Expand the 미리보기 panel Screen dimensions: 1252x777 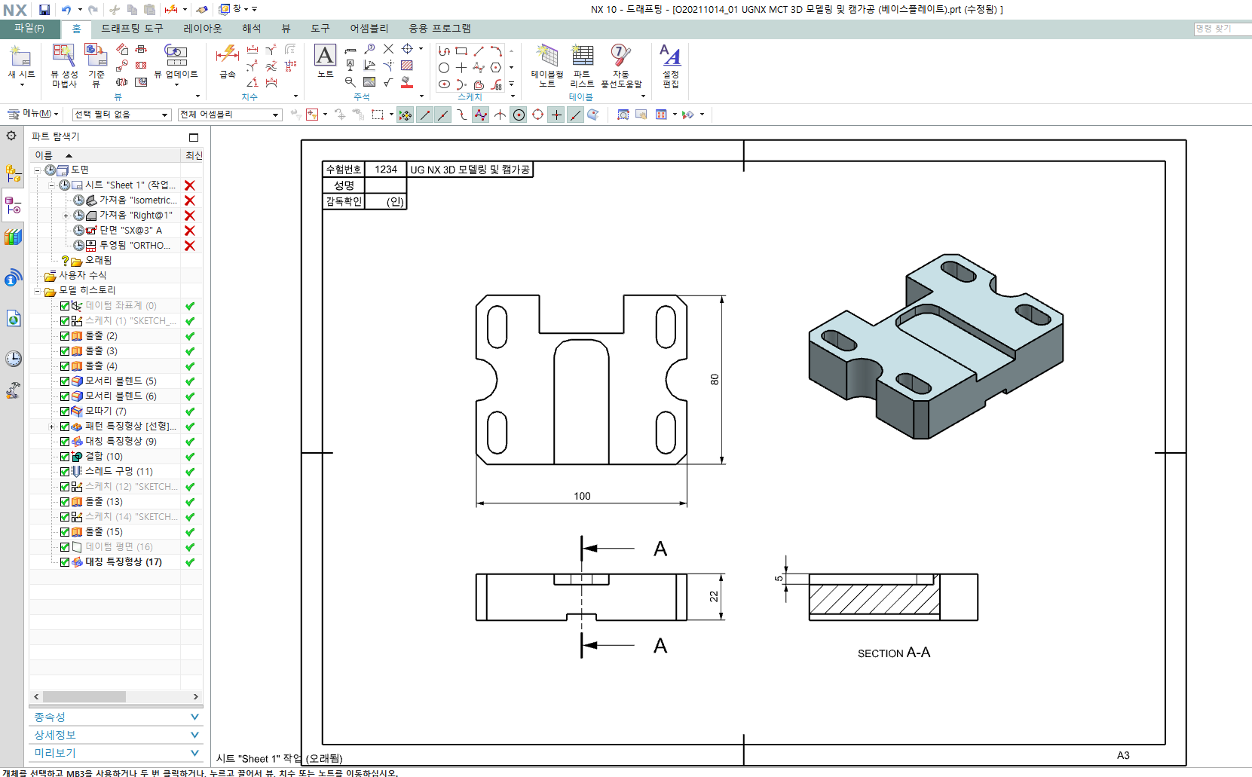click(116, 753)
